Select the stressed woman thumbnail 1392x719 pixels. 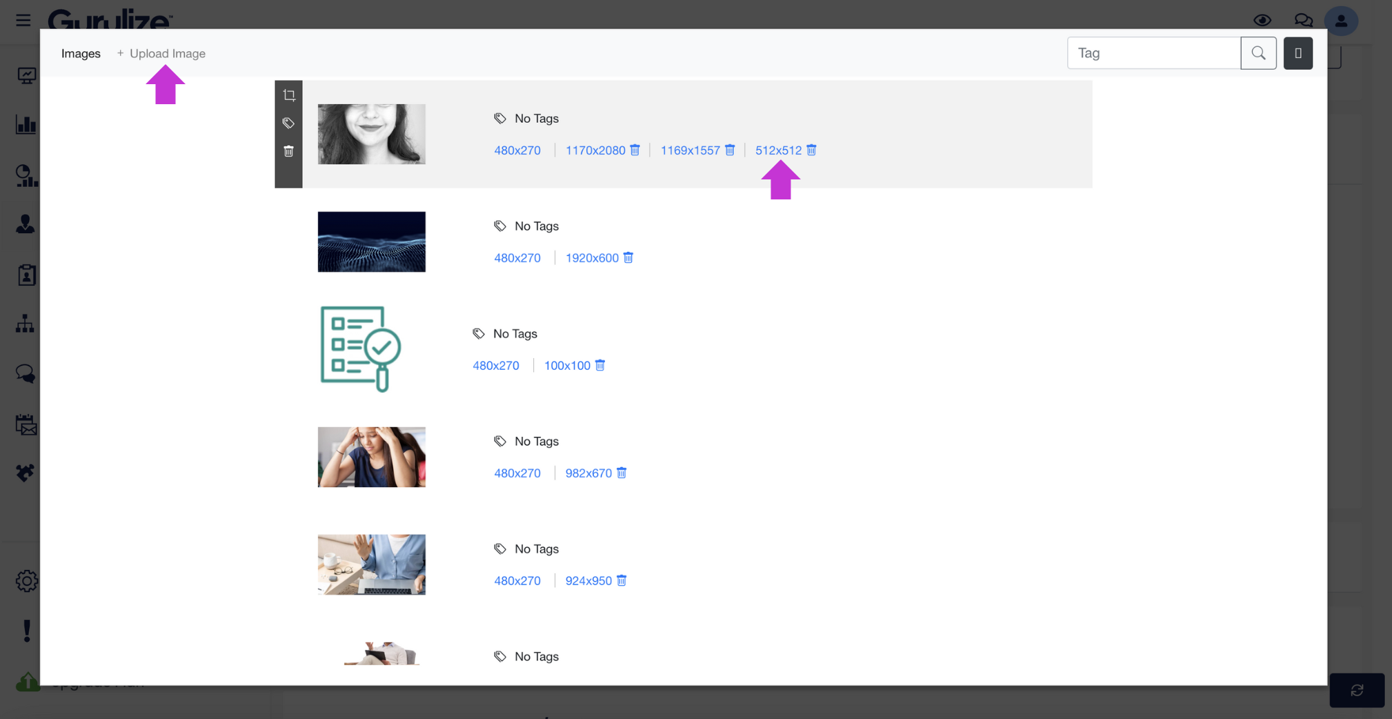(x=372, y=457)
